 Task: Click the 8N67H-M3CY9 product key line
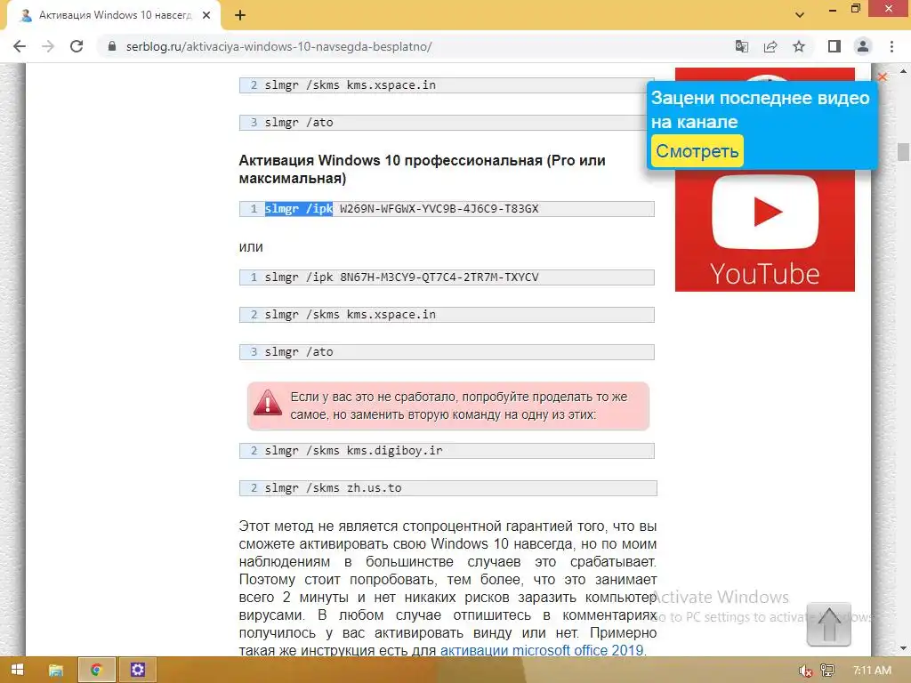coord(447,277)
